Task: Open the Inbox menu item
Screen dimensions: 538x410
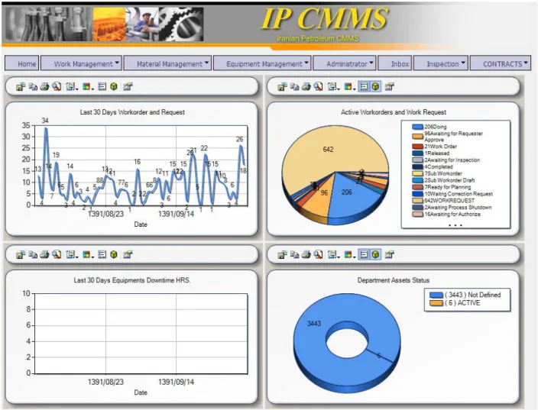Action: [395, 63]
